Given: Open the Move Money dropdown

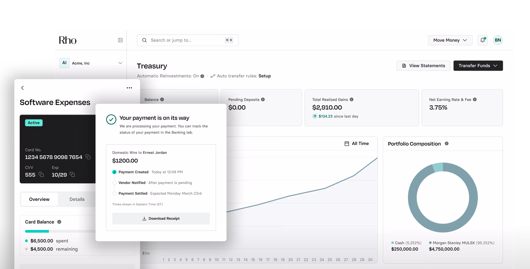Looking at the screenshot, I should tap(450, 40).
